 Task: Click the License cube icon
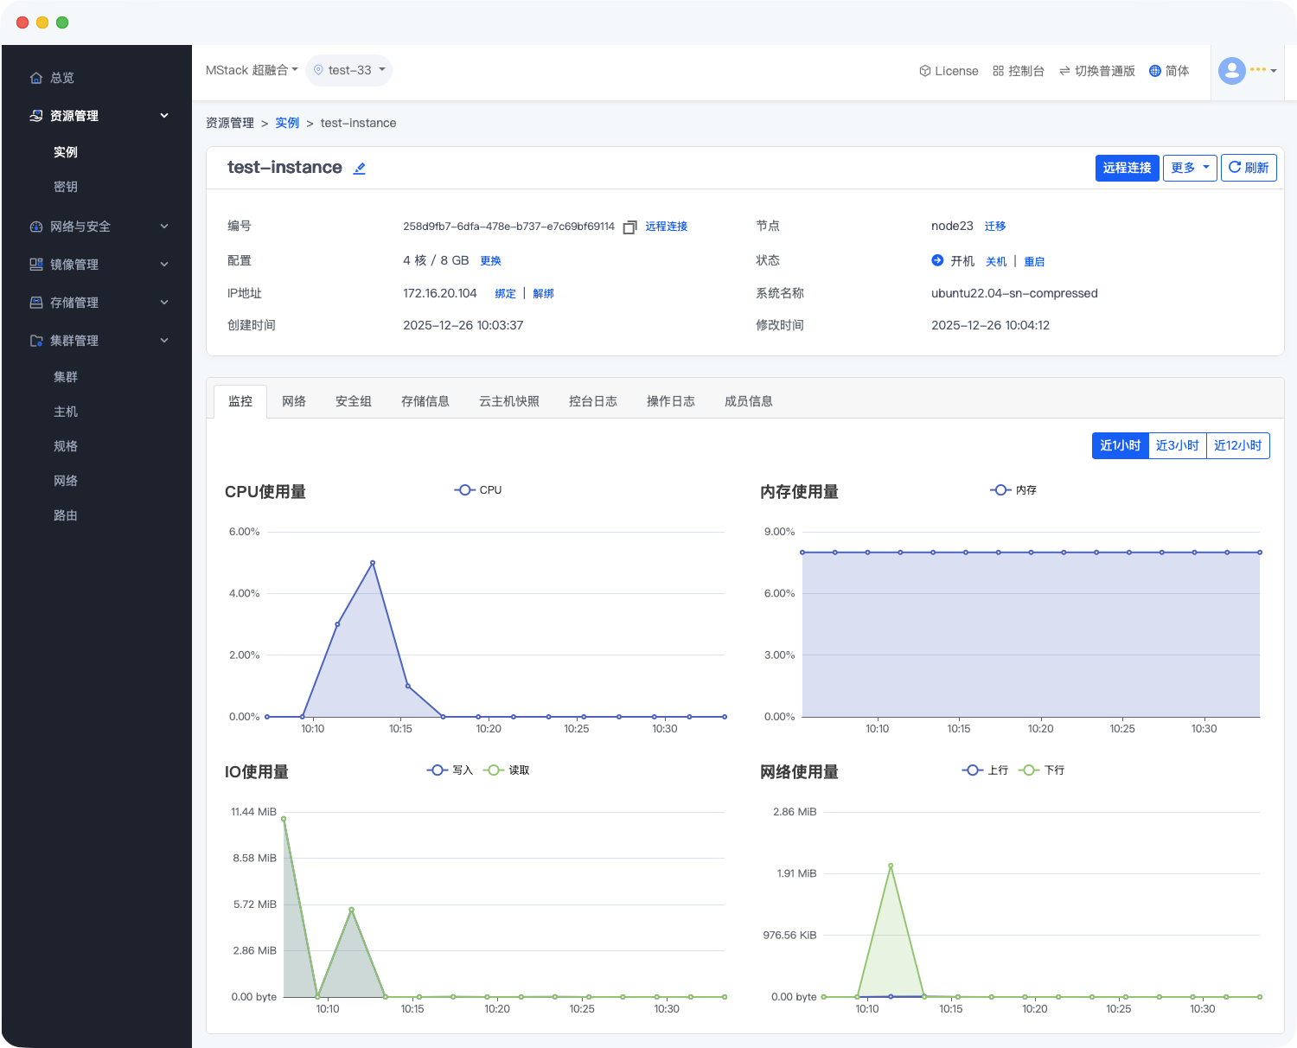(x=924, y=71)
